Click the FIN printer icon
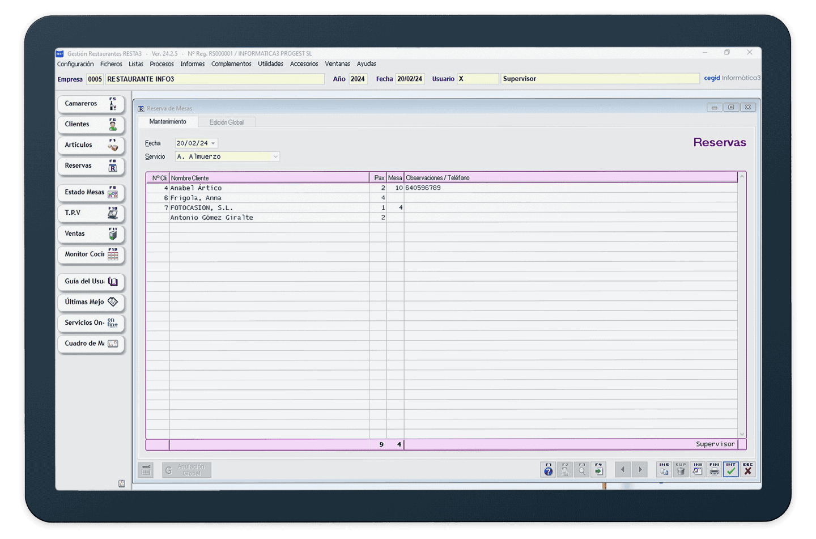The width and height of the screenshot is (816, 539). click(714, 469)
